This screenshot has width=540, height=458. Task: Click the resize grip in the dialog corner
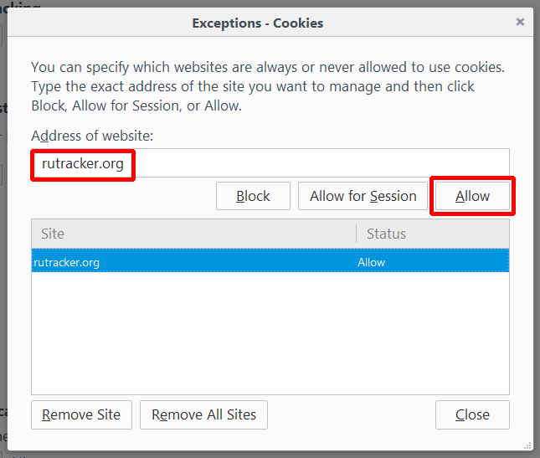527,445
